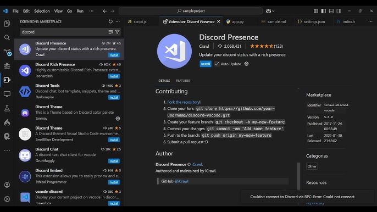Open the Discord Presence settings gear

point(246,64)
